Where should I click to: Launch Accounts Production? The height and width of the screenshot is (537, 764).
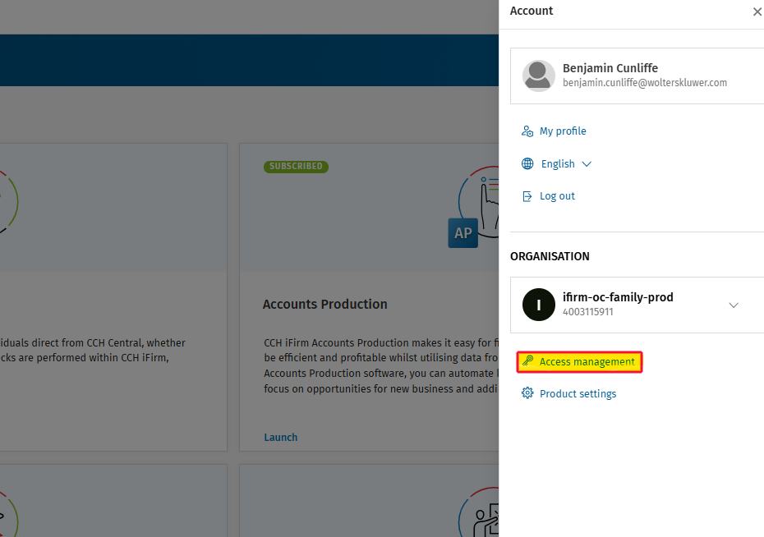point(281,437)
